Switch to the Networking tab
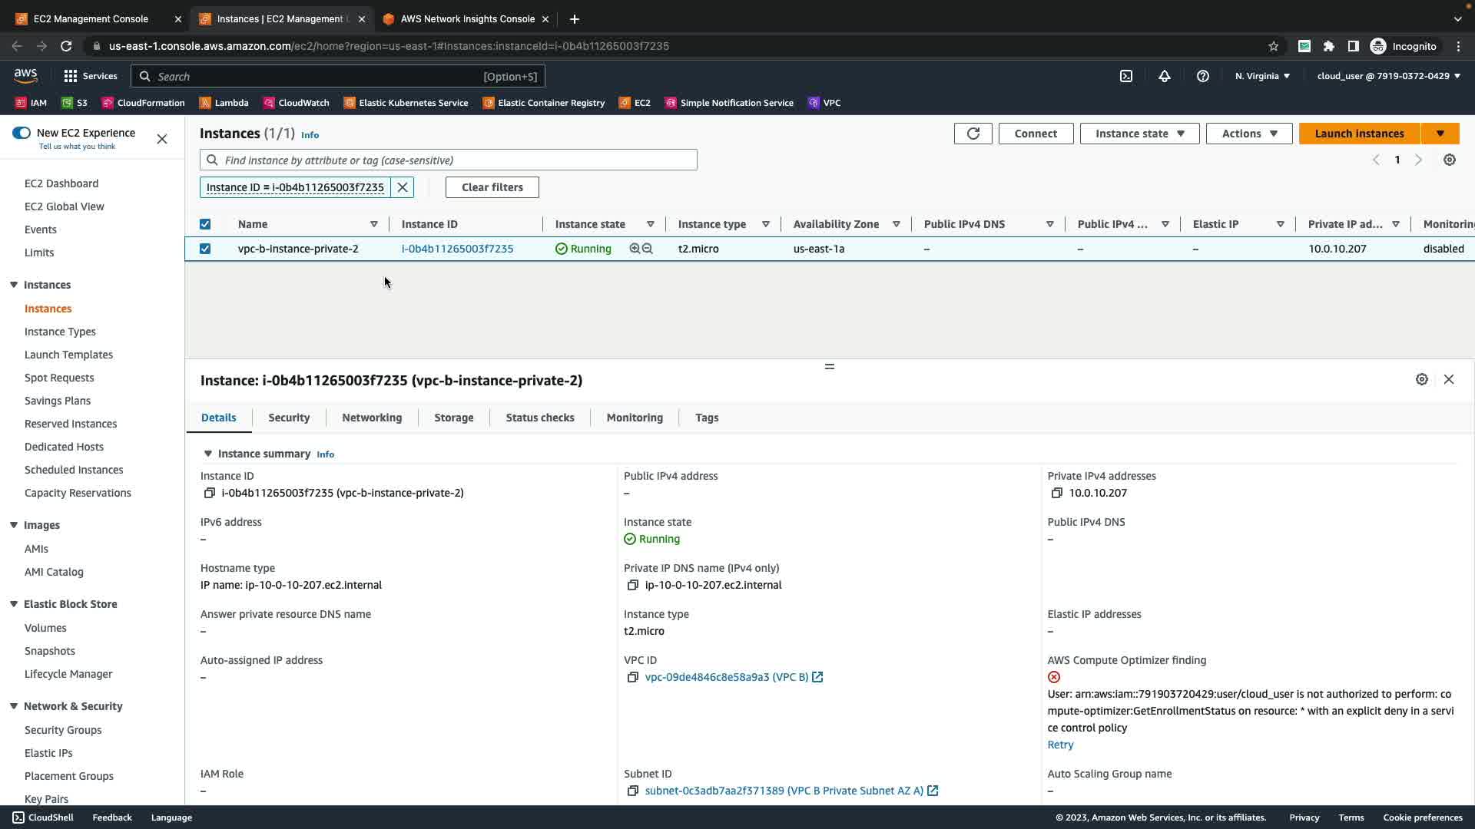This screenshot has height=829, width=1475. pos(372,418)
